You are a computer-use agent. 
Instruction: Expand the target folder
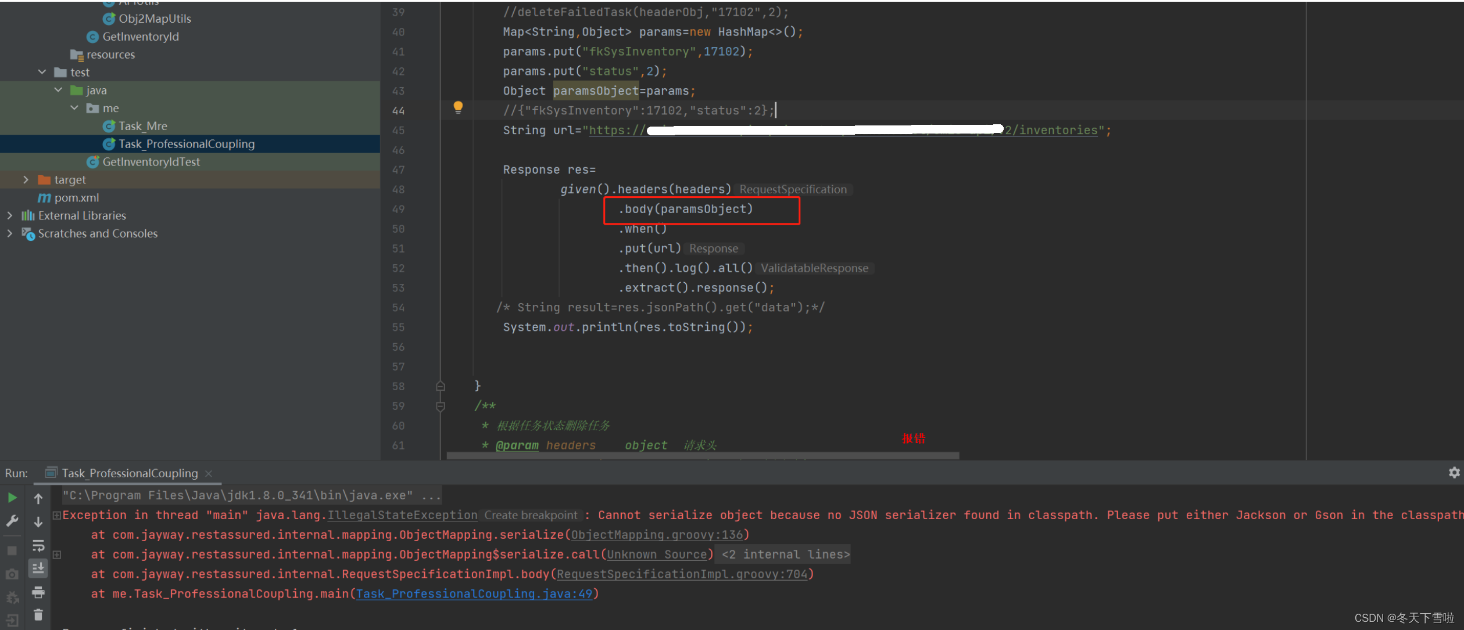pos(26,179)
